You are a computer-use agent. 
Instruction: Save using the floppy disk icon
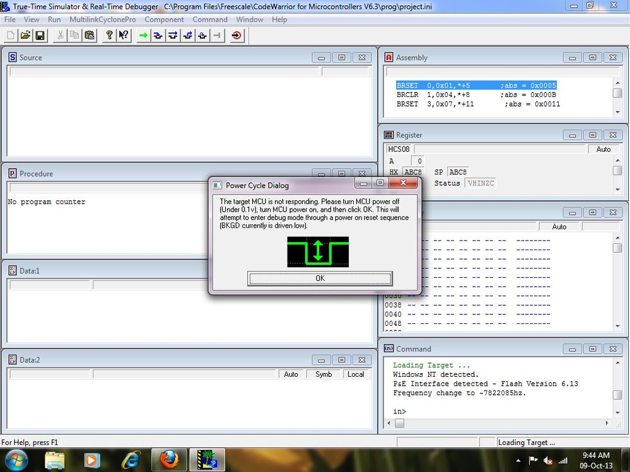point(40,35)
